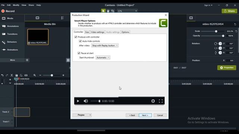
Task: Click the Opacity 100% value field
Action: pyautogui.click(x=230, y=36)
